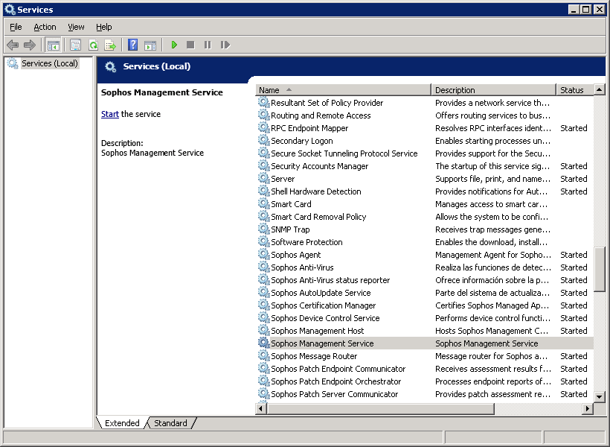Select Services (Local) in the console tree
610x447 pixels.
[x=50, y=63]
